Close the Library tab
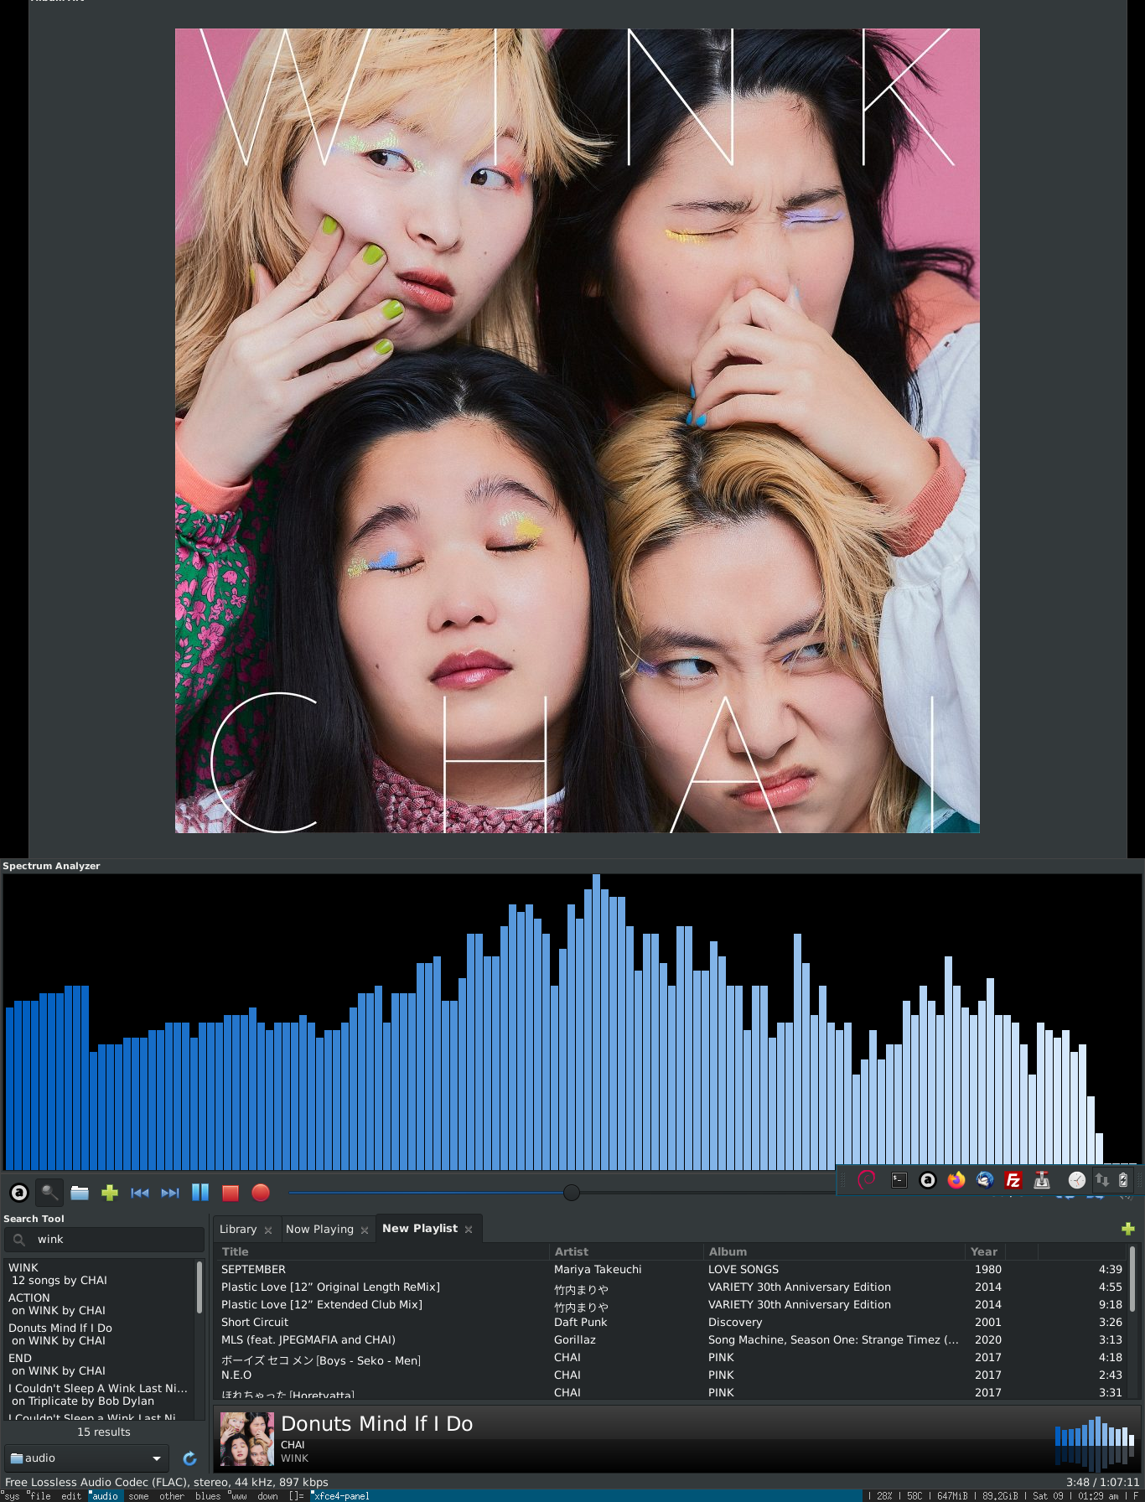 (x=268, y=1230)
